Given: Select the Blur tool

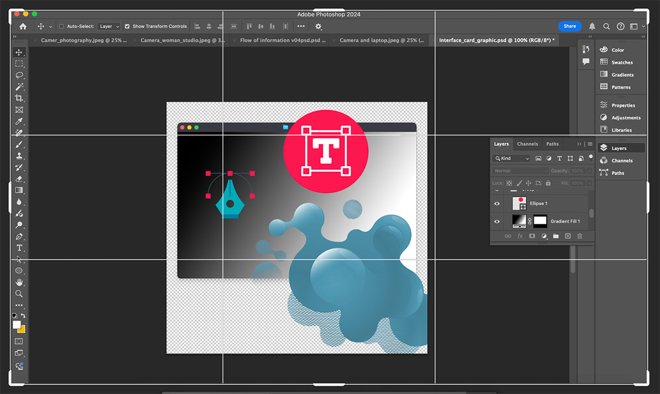Looking at the screenshot, I should (x=19, y=202).
